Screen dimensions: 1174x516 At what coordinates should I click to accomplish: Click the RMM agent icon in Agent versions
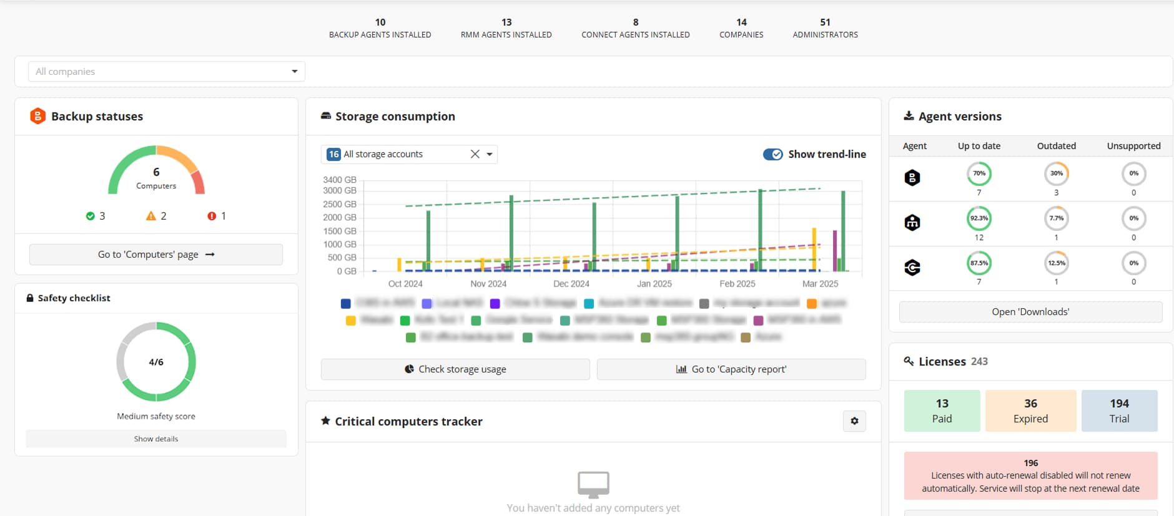(x=912, y=223)
